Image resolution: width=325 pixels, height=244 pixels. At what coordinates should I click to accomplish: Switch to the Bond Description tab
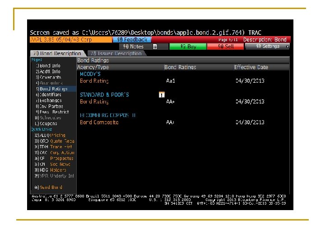click(57, 53)
